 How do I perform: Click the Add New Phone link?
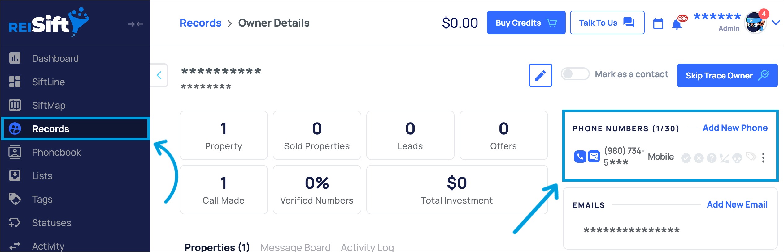[735, 128]
